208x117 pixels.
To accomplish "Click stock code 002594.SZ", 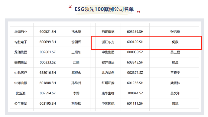I will [48, 93].
